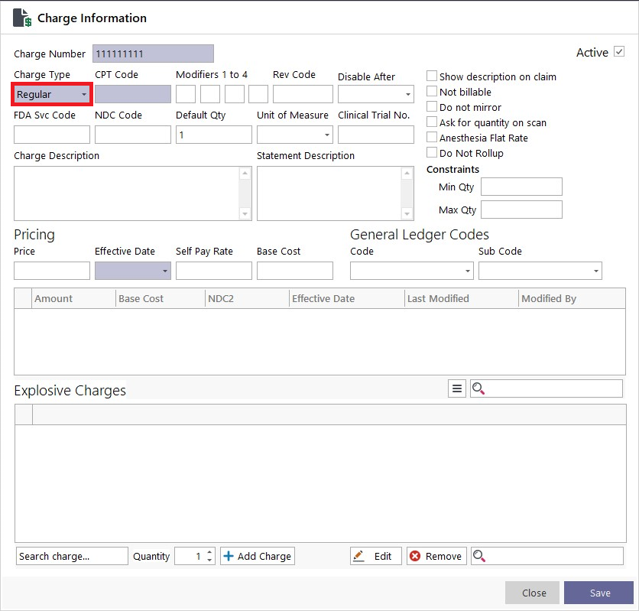Screen dimensions: 639x611
Task: Click Statement Description scrollbar down arrow
Action: click(x=407, y=213)
